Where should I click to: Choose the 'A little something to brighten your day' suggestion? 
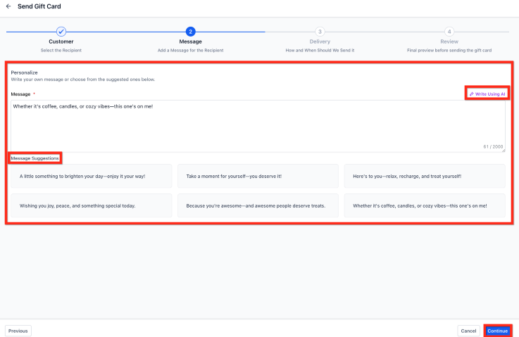tap(91, 176)
